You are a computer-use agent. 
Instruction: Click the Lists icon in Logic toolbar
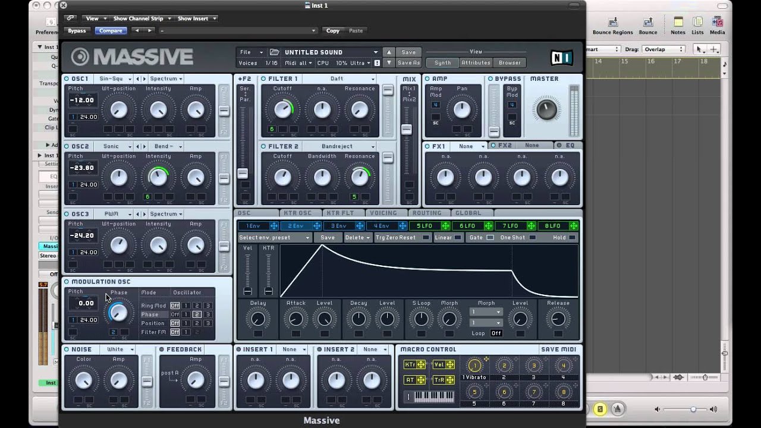point(697,23)
